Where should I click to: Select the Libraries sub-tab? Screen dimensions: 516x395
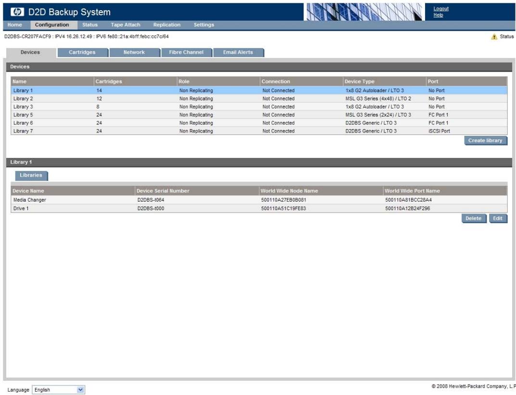31,175
